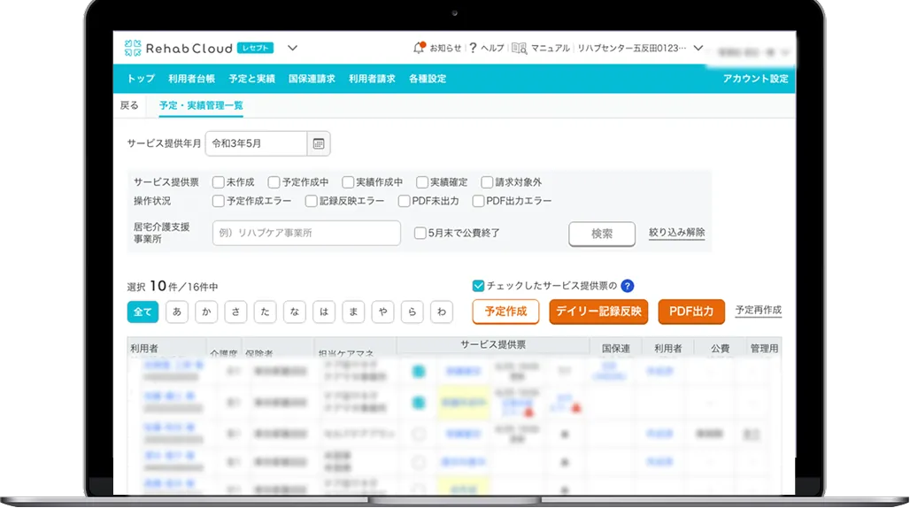Check the 予定作成中 checkbox
910x508 pixels.
(x=274, y=182)
